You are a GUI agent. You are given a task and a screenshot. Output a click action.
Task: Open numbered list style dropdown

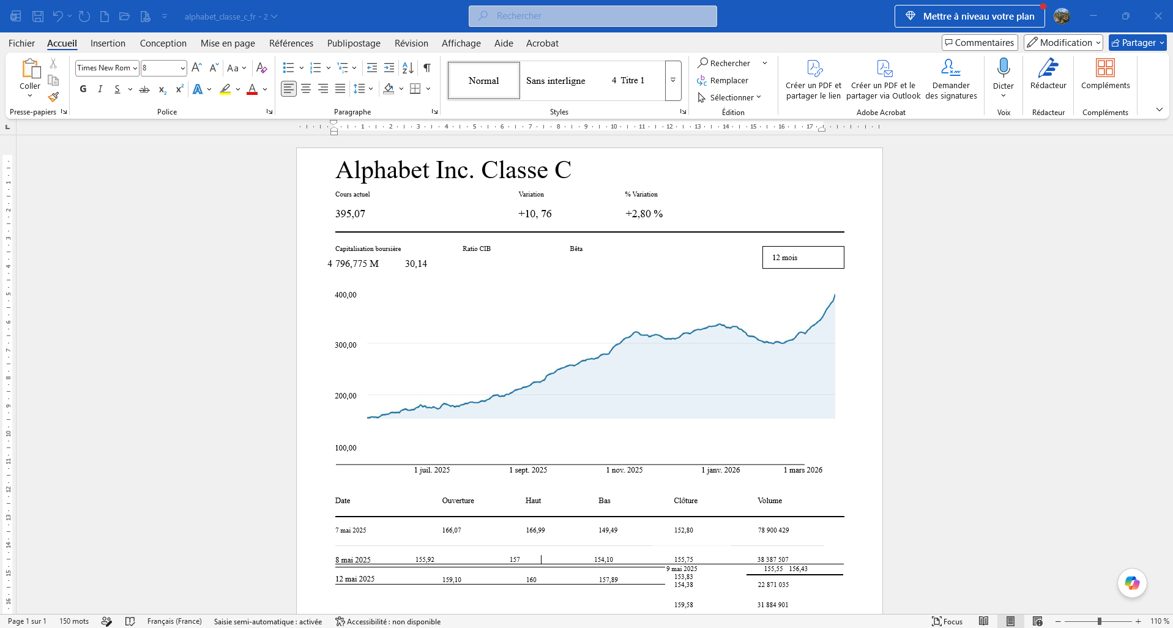coord(329,68)
